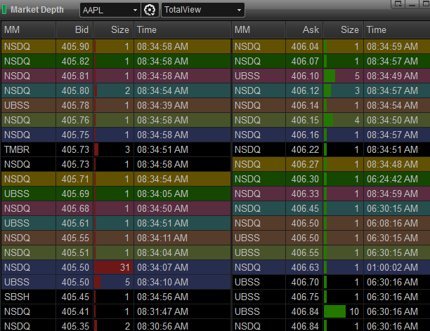
Task: Click ask price 406.07
Action: 305,61
